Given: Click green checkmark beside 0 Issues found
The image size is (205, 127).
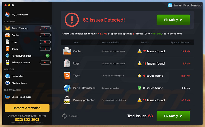Looking at the screenshot, I should pyautogui.click(x=140, y=88).
